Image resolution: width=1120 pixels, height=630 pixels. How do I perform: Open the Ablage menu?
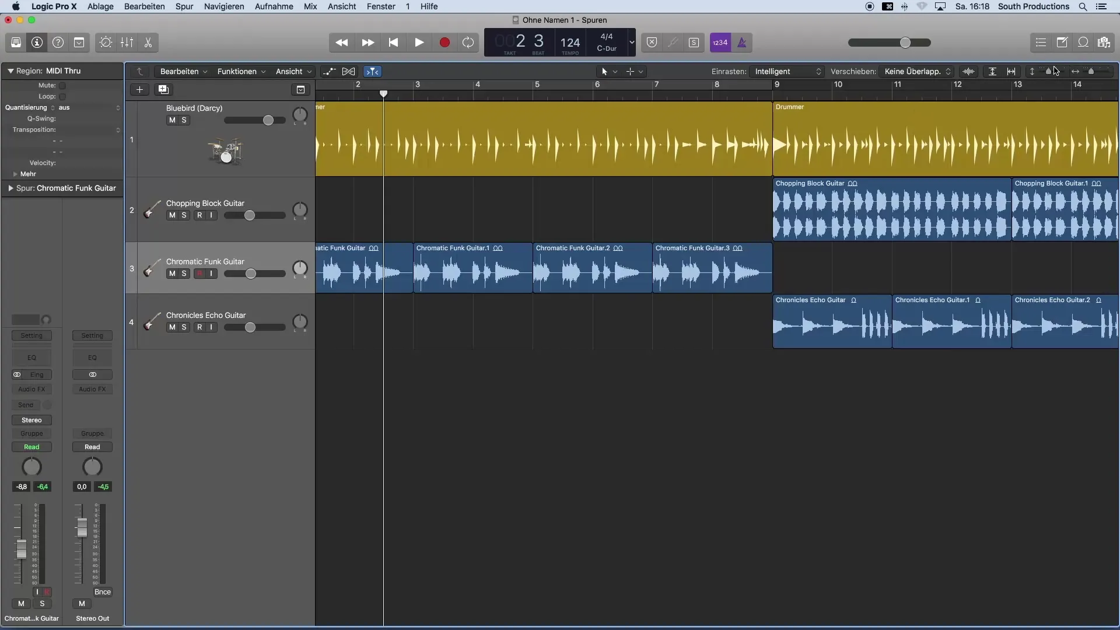coord(100,6)
